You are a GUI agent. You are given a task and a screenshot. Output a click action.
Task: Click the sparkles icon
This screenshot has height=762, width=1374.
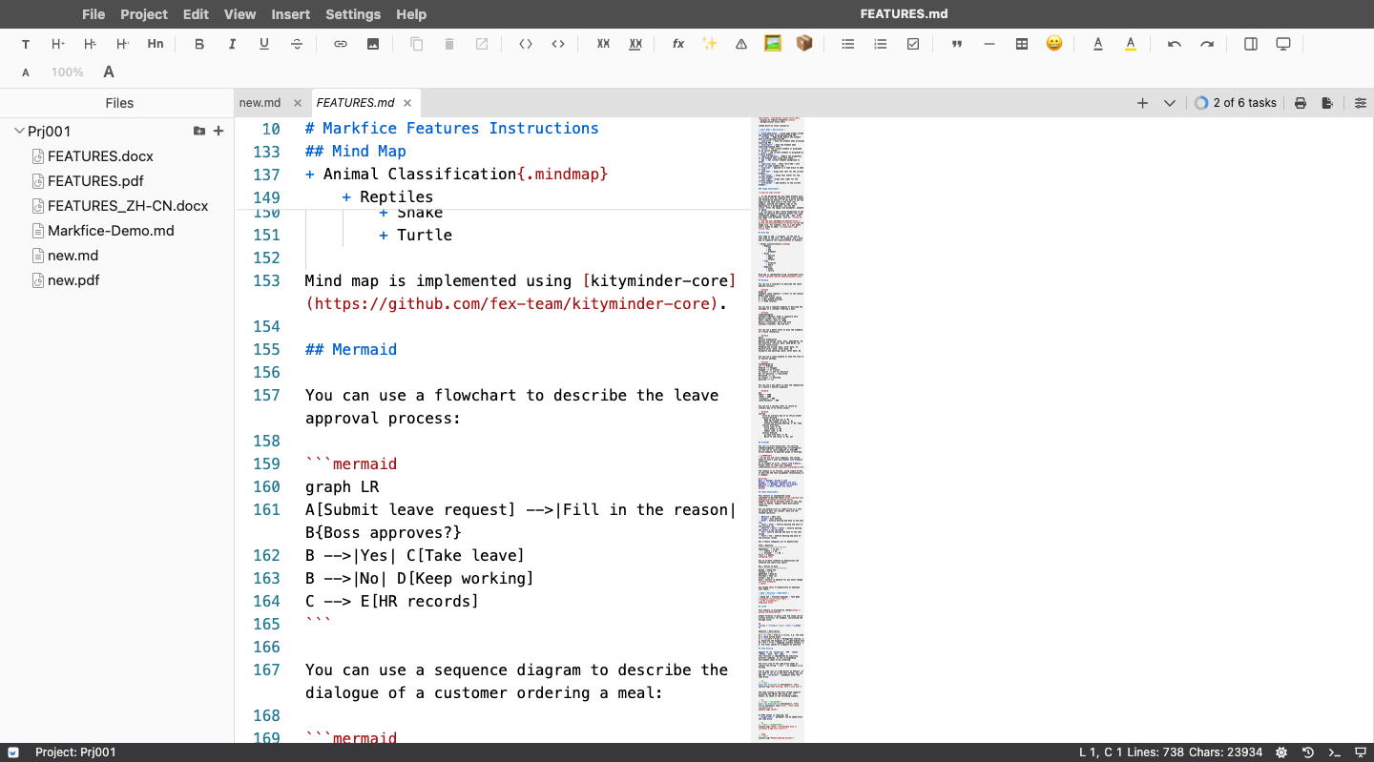(x=710, y=44)
